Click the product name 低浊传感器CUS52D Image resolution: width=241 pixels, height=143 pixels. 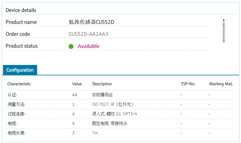[91, 22]
